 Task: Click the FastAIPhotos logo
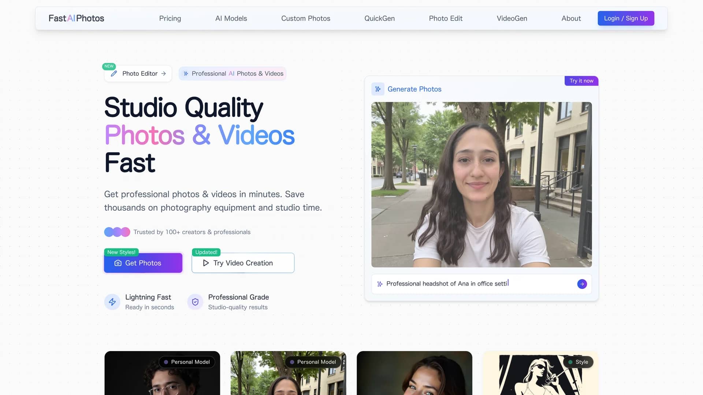[x=76, y=18]
